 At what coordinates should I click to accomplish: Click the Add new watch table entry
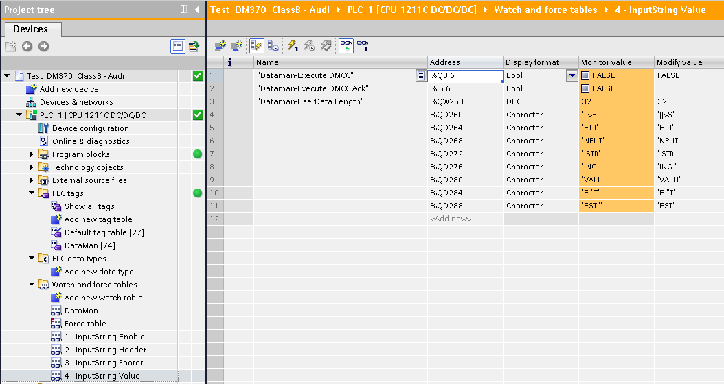coord(103,298)
